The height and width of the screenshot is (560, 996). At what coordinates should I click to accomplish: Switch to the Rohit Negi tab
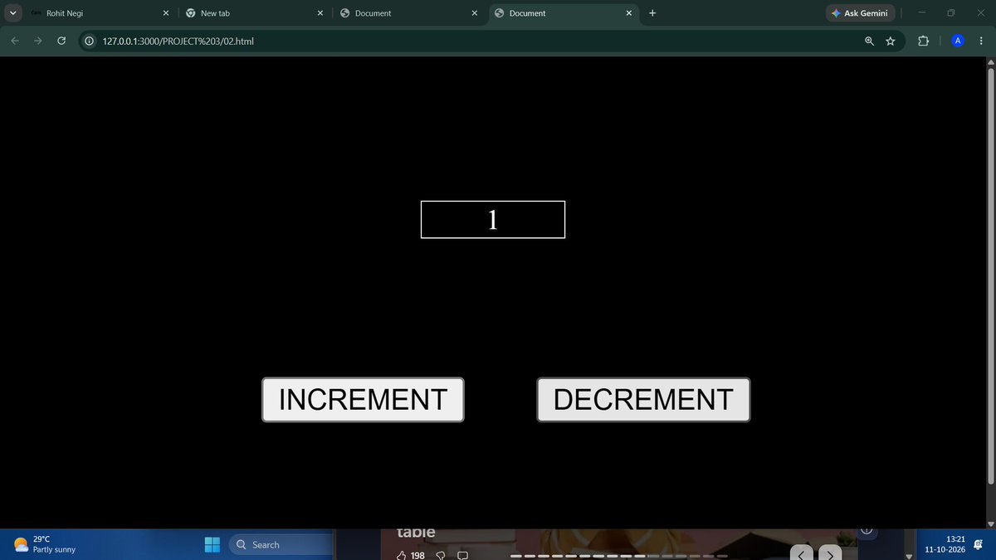pos(91,13)
